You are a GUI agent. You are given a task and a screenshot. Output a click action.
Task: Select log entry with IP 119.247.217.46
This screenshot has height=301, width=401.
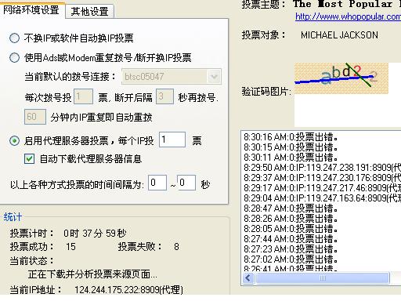322,188
